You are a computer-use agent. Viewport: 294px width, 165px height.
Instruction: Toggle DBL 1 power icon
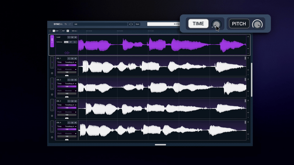tap(52, 73)
